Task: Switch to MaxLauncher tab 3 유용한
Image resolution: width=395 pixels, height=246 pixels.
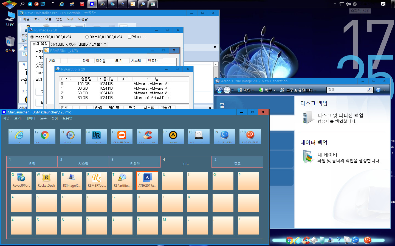Action: [x=135, y=162]
